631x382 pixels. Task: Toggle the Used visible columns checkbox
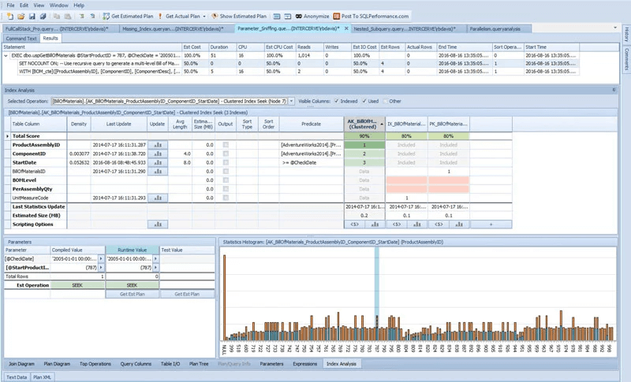[x=364, y=102]
